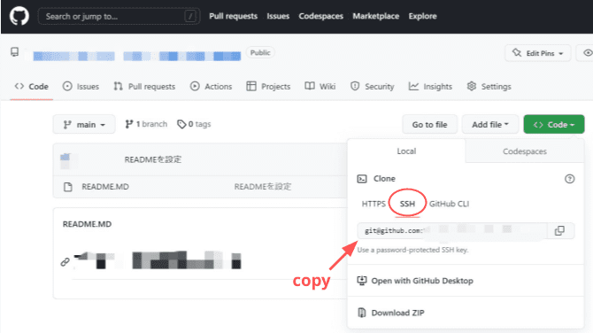Click the Insights graph icon
The image size is (593, 333).
[x=413, y=86]
